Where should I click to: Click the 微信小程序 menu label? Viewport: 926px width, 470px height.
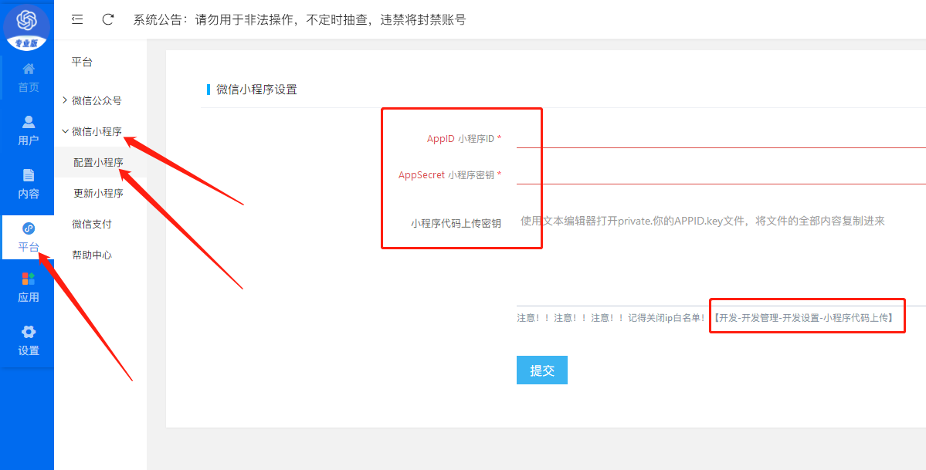coord(97,132)
